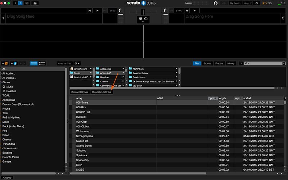Click Relocate Lost Files
The height and width of the screenshot is (180, 288).
point(102,92)
